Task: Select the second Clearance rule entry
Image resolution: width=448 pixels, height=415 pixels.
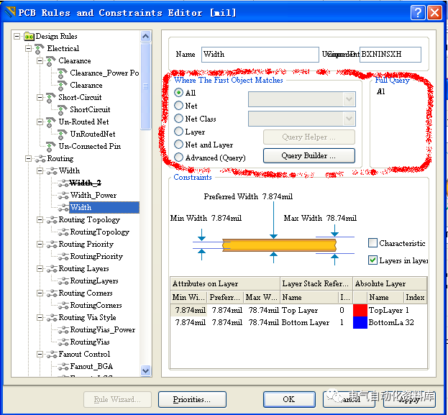Action: [86, 85]
